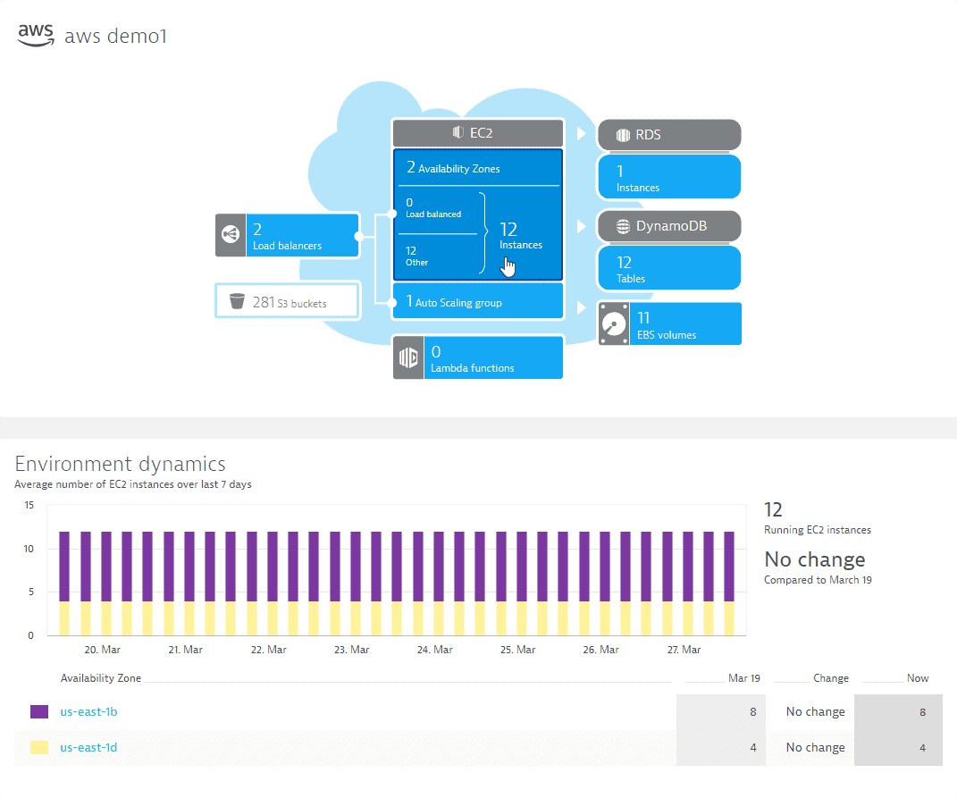Click the S3 bucket icon
Screen dimensions: 957x798
point(237,301)
